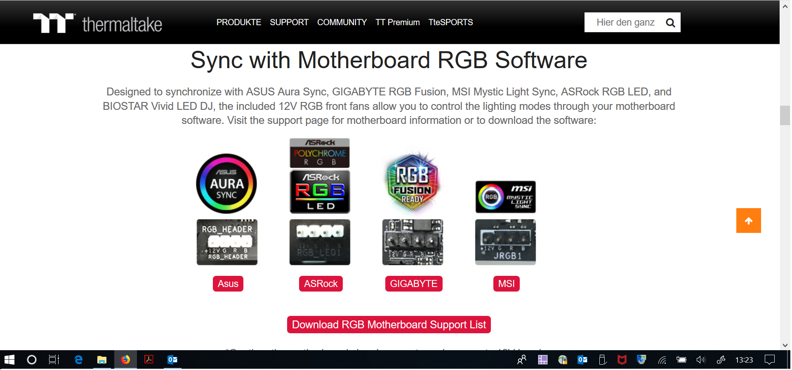Click the search magnifier icon

(670, 23)
